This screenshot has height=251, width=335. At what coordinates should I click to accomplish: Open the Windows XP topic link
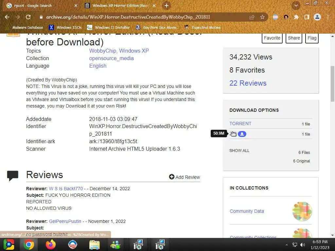pyautogui.click(x=134, y=51)
